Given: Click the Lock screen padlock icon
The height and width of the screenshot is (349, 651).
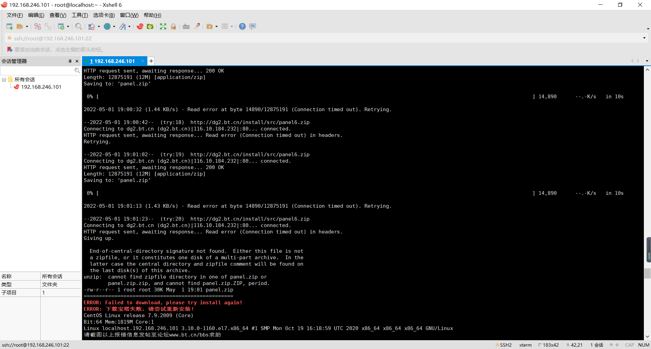Looking at the screenshot, I should pyautogui.click(x=173, y=26).
